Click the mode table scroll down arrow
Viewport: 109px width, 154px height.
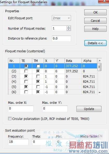click(100, 92)
